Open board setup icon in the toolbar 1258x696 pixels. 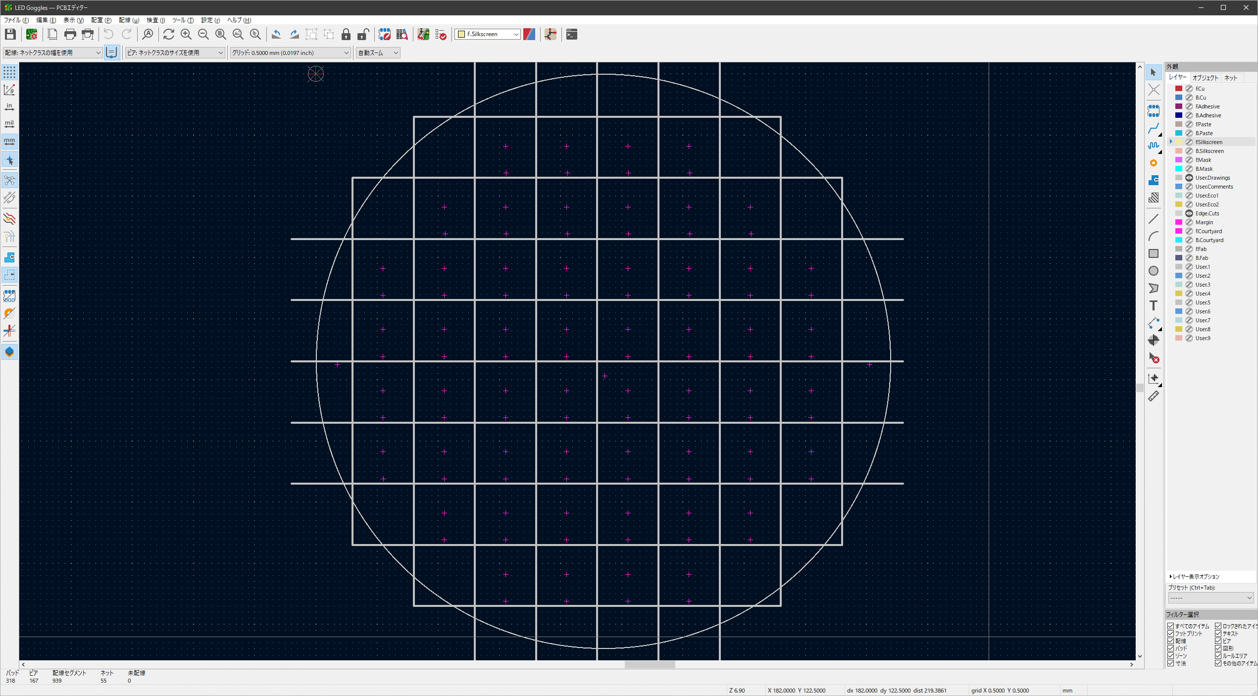32,34
